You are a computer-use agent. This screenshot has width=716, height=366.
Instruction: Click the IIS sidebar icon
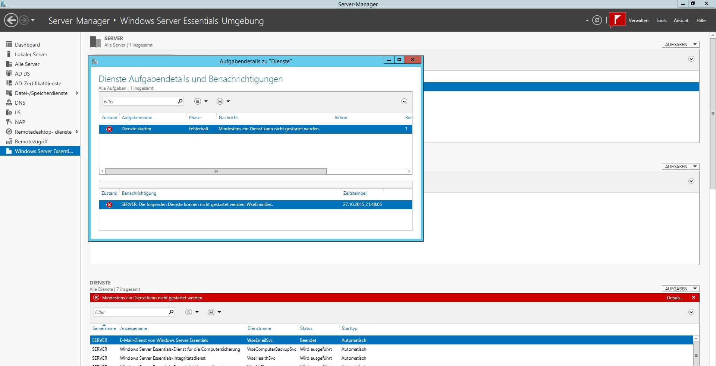[x=9, y=112]
